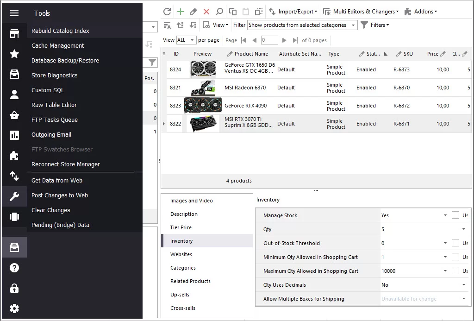This screenshot has height=321, width=474.
Task: Toggle the Manage Stock use-default checkbox
Action: [455, 215]
